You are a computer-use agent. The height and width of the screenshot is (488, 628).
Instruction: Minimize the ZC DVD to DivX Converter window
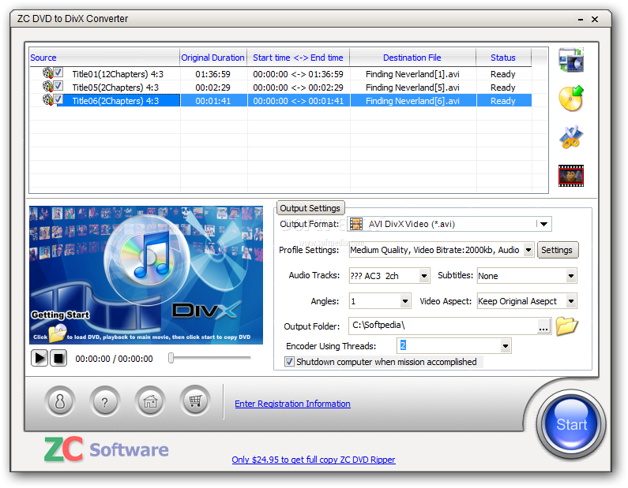[581, 19]
